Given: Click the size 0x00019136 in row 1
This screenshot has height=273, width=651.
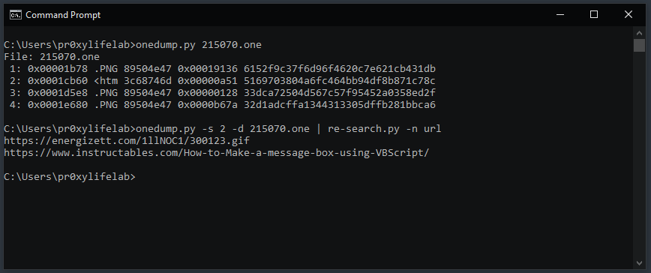Looking at the screenshot, I should pos(208,69).
